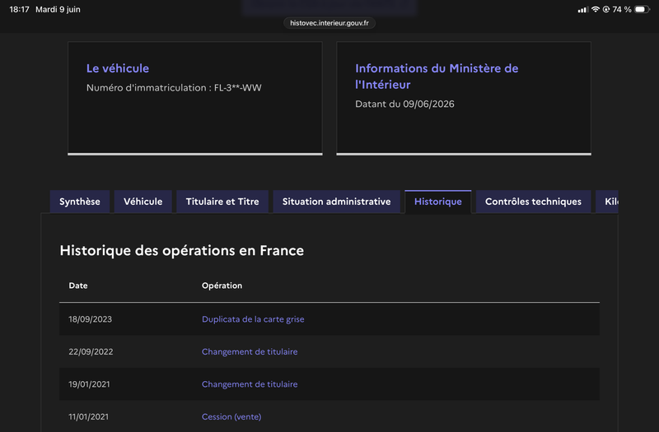Click the Duplicata de la carte grise link
The image size is (659, 432).
pos(253,319)
